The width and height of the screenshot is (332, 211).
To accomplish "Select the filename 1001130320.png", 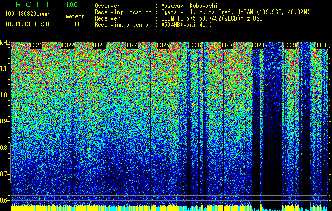I will pos(27,14).
